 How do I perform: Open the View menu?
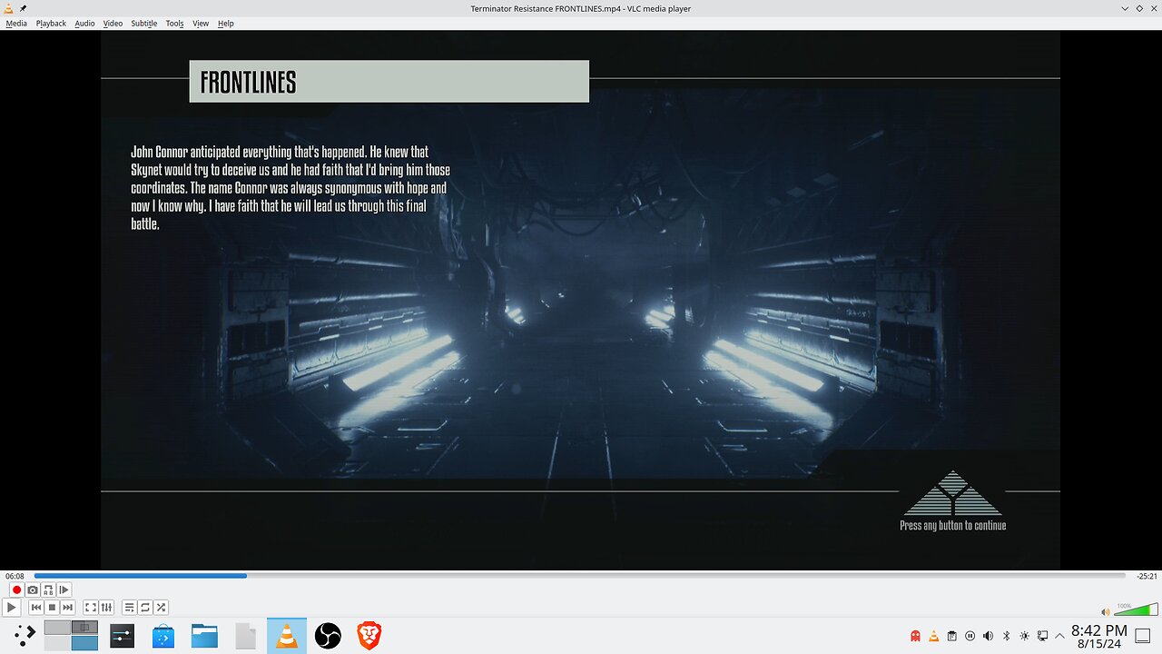coord(201,24)
